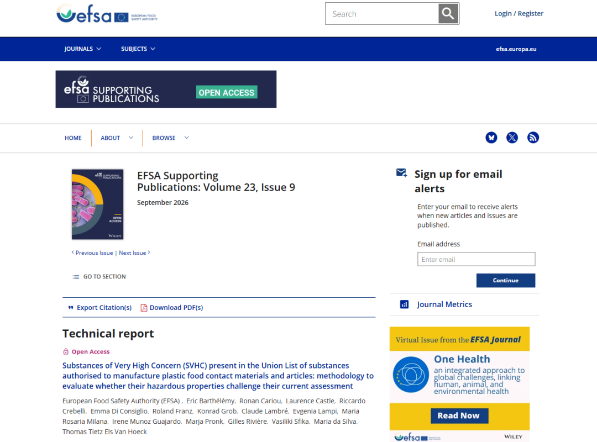Click Download PDF(s) link
This screenshot has width=597, height=442.
[x=176, y=308]
